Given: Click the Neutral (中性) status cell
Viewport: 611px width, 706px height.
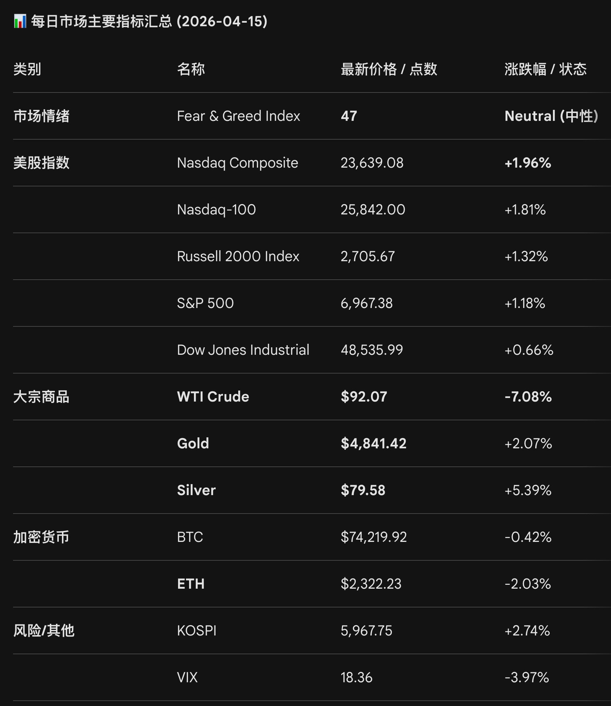Looking at the screenshot, I should 552,116.
